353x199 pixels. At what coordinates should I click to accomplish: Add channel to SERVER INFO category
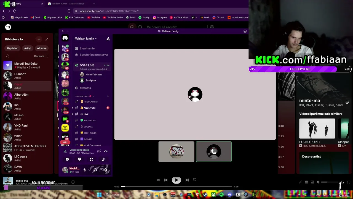tap(108, 96)
